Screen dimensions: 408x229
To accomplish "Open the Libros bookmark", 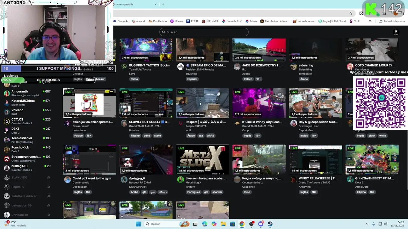I will 251,21.
